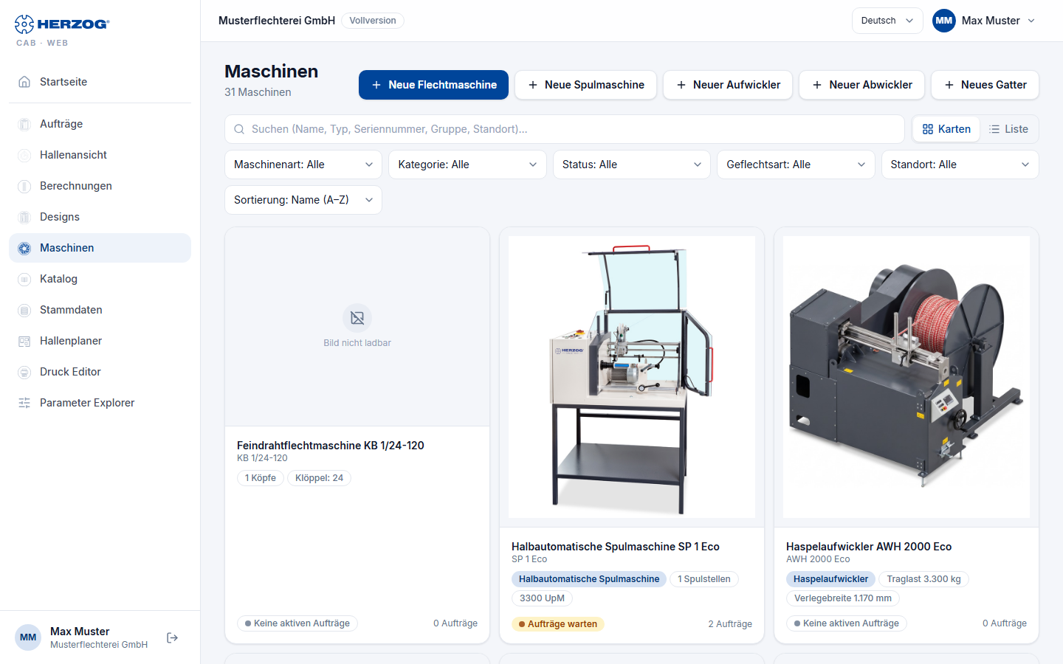1063x664 pixels.
Task: Click the MM avatar in the sidebar footer
Action: (x=28, y=637)
